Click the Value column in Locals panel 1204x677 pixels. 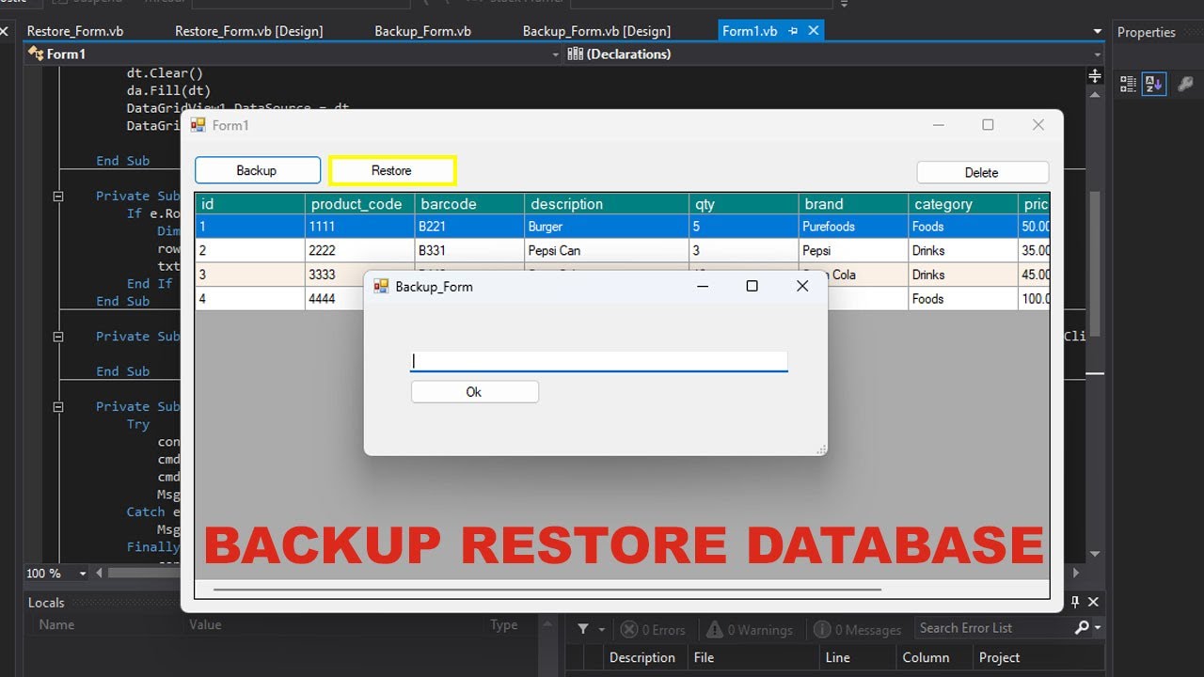(205, 624)
